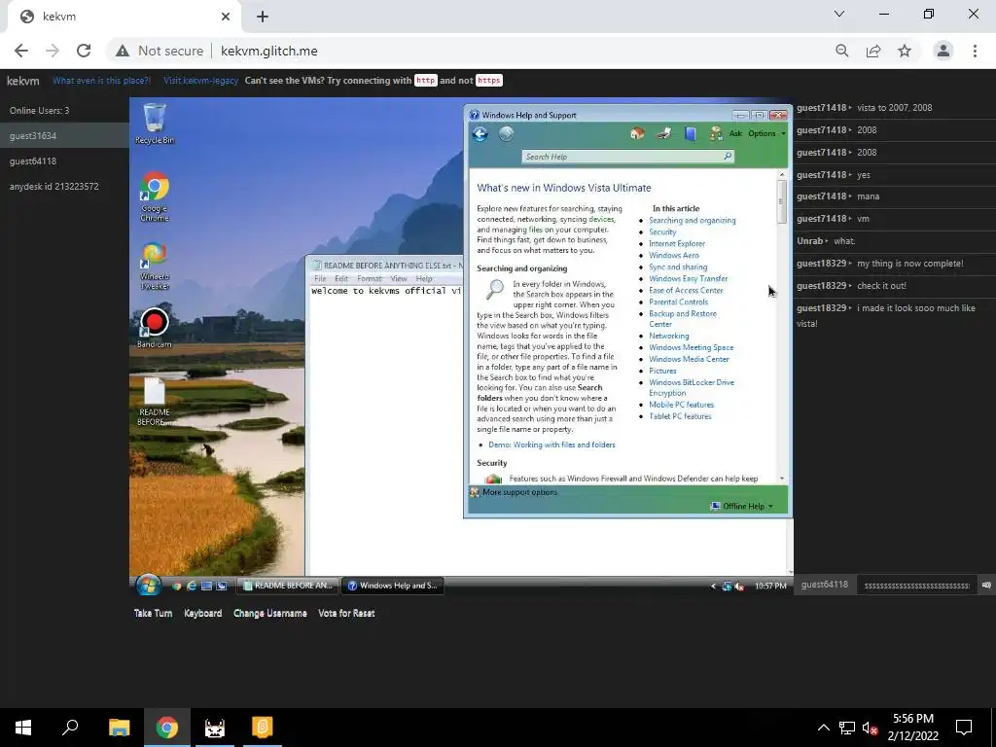Open Chrome three-dot menu

click(x=975, y=51)
